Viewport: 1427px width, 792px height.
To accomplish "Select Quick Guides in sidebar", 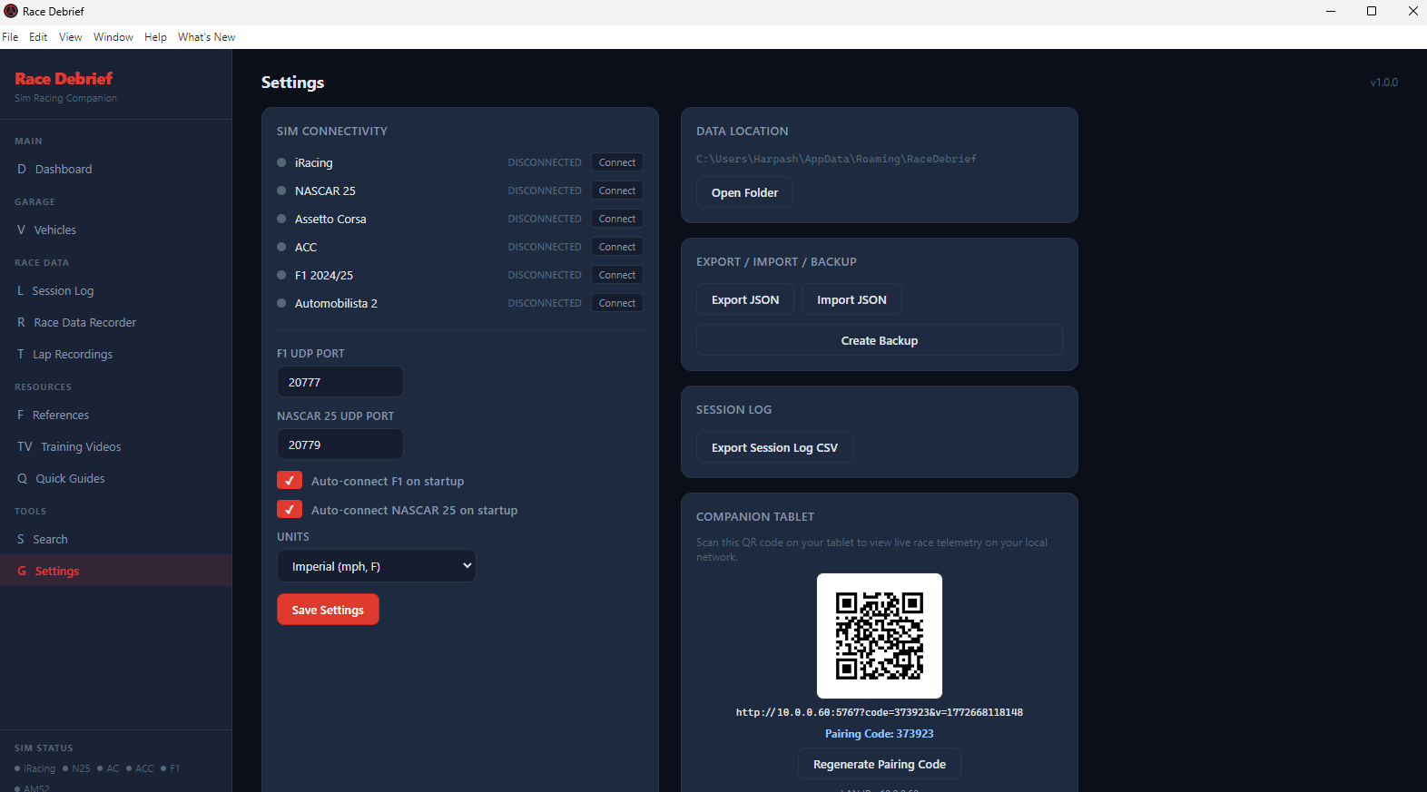I will pyautogui.click(x=115, y=478).
